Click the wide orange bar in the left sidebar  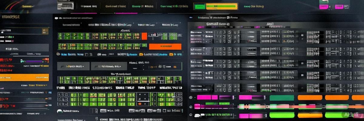[x=24, y=77]
